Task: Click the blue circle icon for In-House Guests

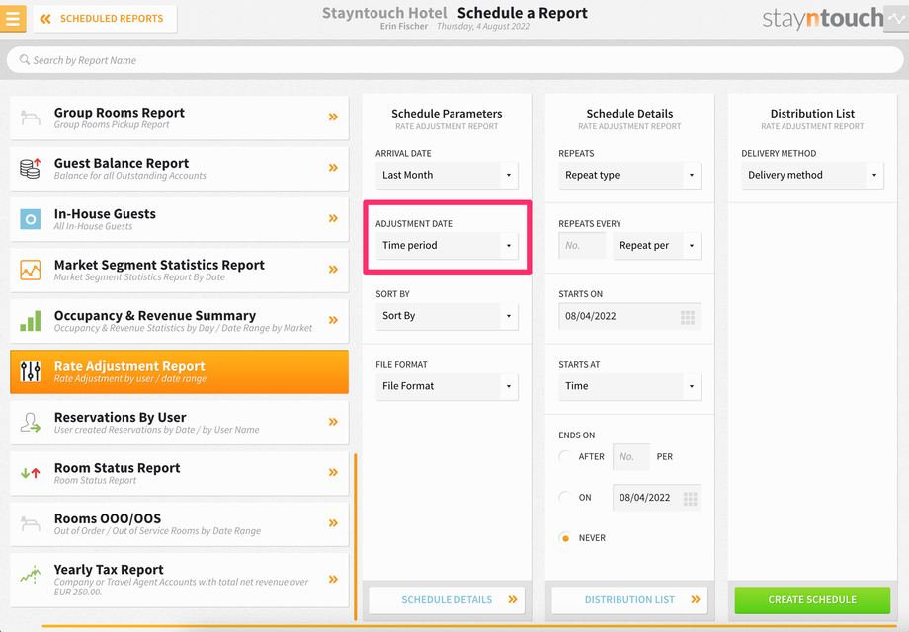Action: [31, 219]
